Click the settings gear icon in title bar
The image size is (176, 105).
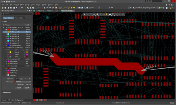(x=166, y=5)
